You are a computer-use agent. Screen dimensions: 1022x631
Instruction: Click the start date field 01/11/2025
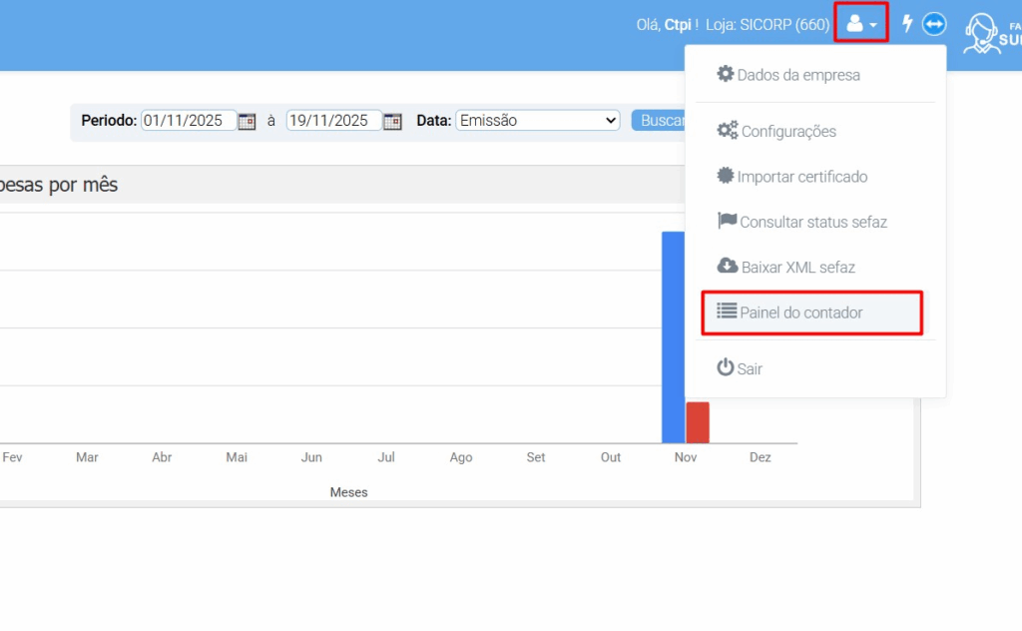click(189, 120)
